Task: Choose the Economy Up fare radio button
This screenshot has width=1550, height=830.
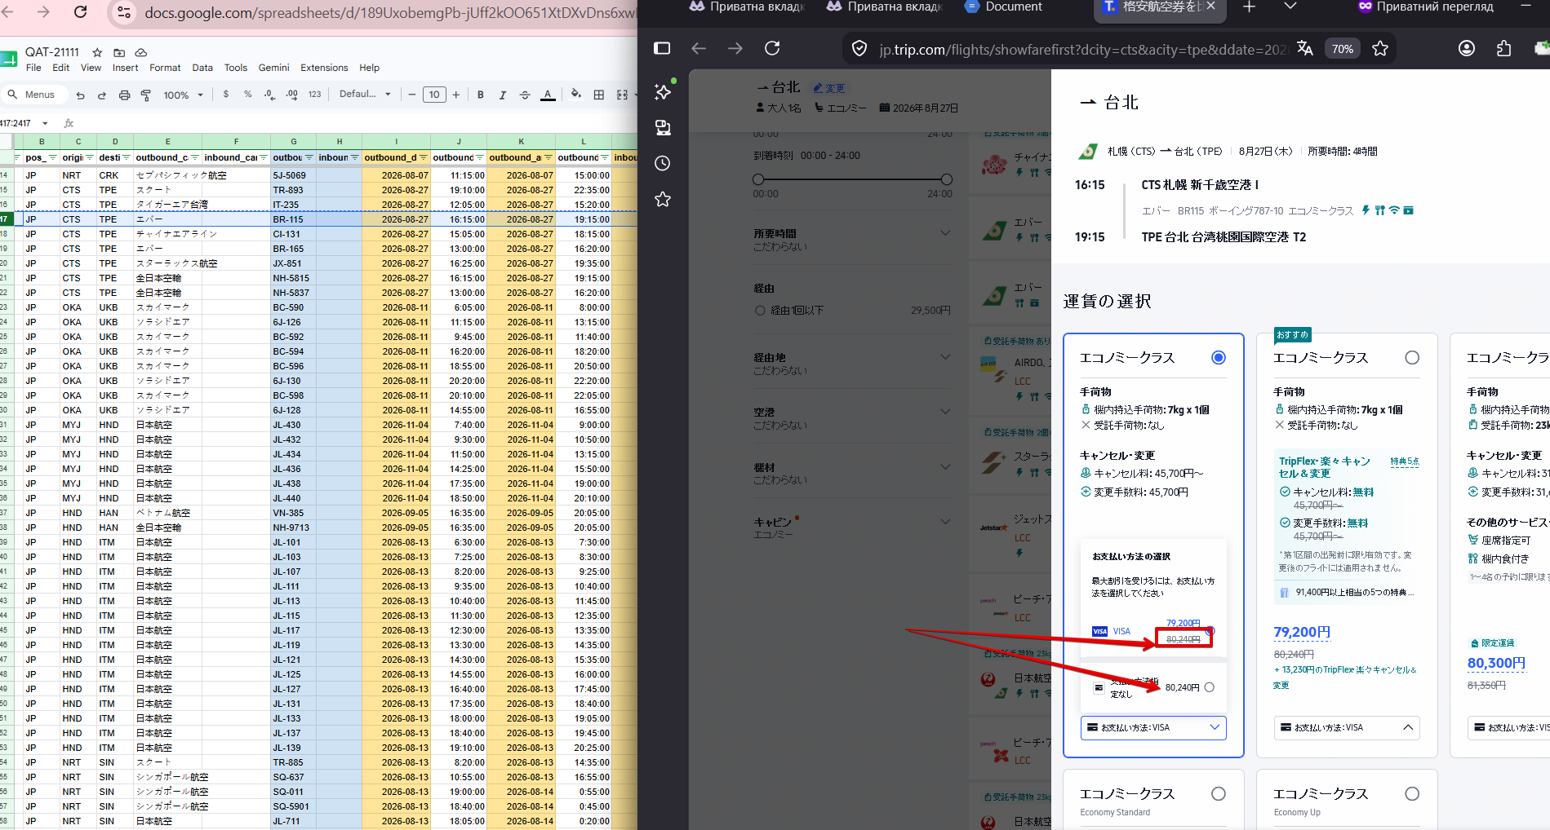Action: click(x=1412, y=793)
